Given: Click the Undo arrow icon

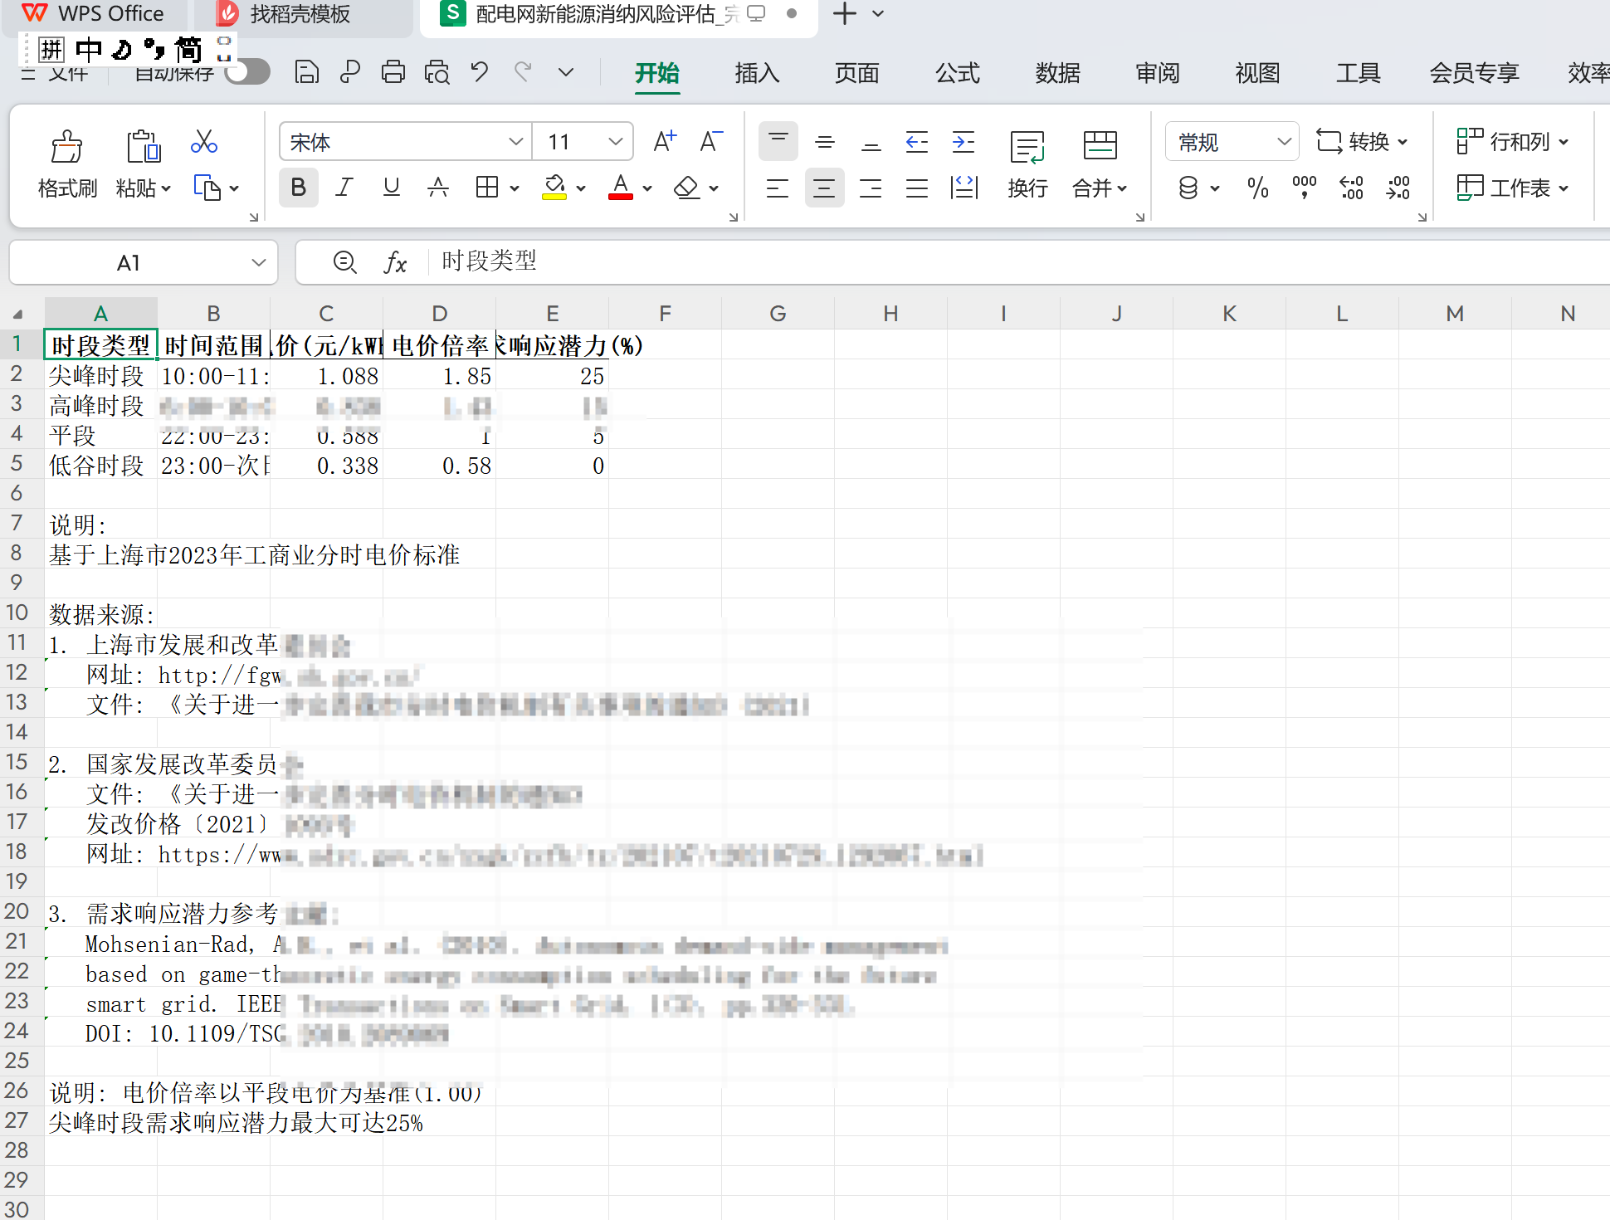Looking at the screenshot, I should (x=479, y=72).
